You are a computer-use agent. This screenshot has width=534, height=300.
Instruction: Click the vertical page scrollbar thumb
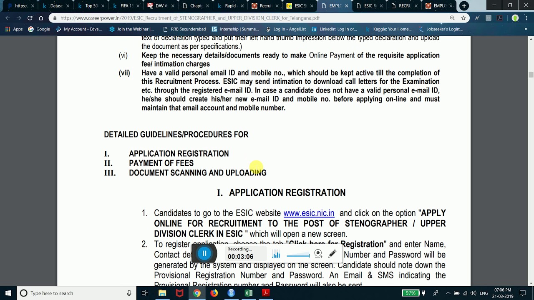531,75
